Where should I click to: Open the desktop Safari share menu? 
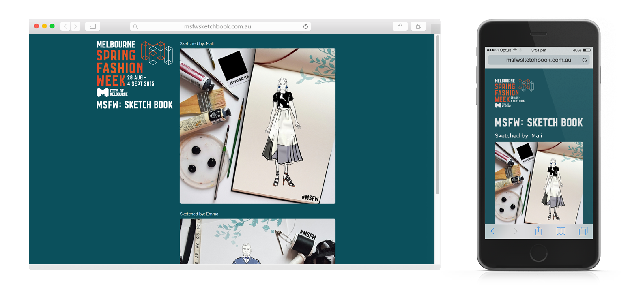400,26
